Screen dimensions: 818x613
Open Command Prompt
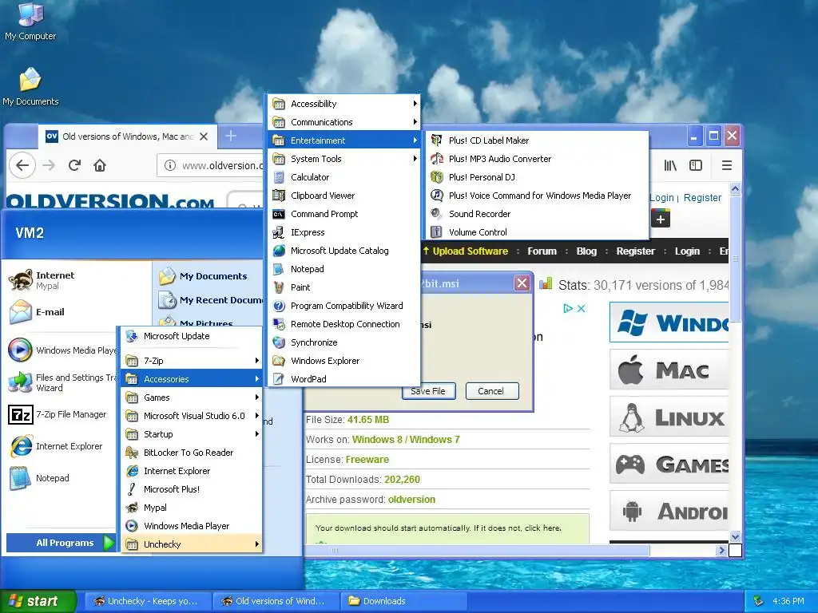pyautogui.click(x=344, y=214)
